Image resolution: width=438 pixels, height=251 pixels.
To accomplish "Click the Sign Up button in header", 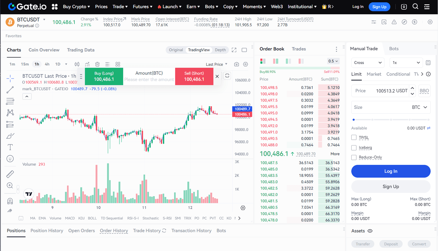I will (379, 7).
